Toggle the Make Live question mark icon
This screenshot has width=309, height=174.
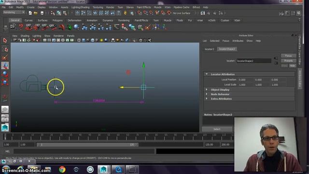point(119,13)
